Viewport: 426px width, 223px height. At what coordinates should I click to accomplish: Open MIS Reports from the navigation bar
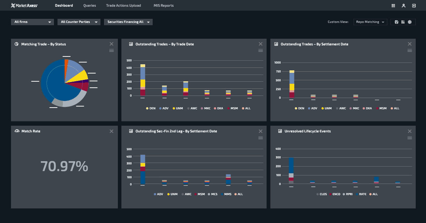point(163,5)
